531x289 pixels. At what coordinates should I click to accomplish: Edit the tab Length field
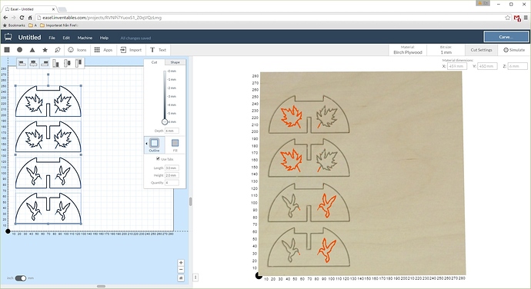(x=172, y=168)
